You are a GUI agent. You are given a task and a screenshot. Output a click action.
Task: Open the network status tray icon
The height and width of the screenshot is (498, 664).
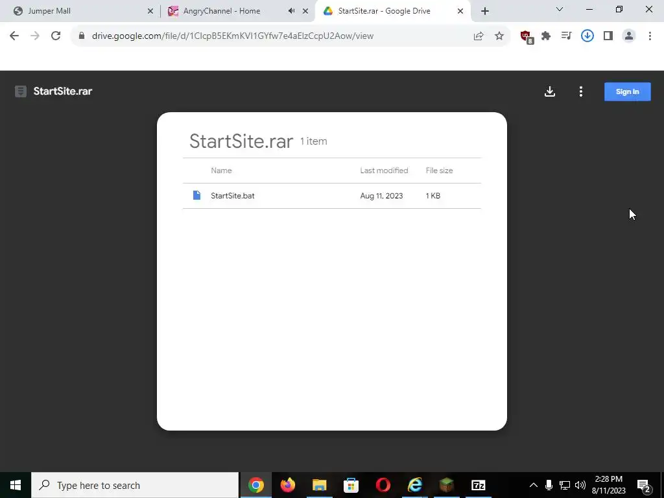pyautogui.click(x=565, y=485)
